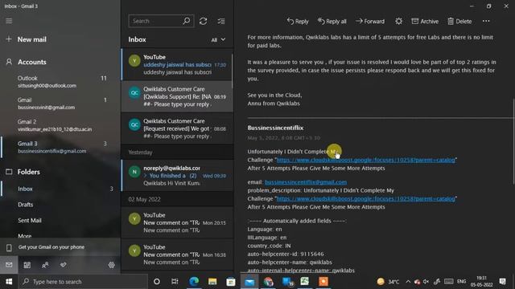This screenshot has width=515, height=289.
Task: Open Qwiklabs Request received email from 08:08
Action: click(177, 128)
